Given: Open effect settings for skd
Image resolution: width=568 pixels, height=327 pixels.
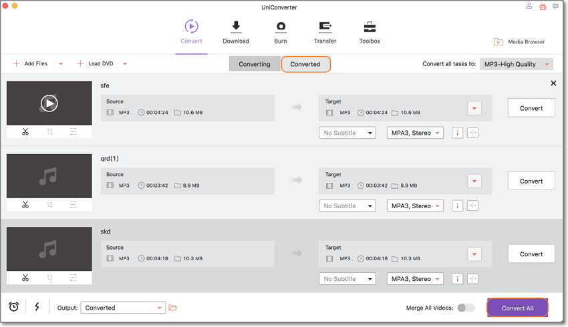Looking at the screenshot, I should [x=74, y=278].
